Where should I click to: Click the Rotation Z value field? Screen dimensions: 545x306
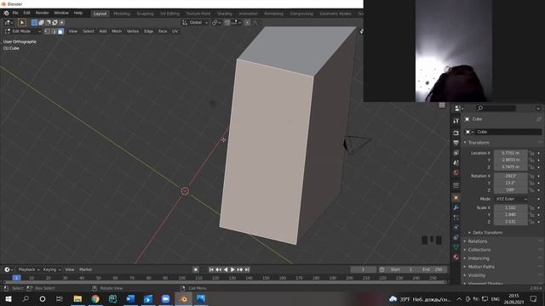click(510, 190)
